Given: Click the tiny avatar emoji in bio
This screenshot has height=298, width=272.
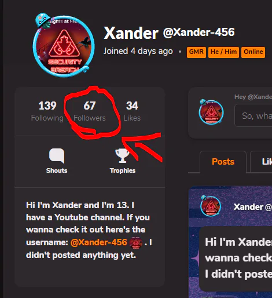Looking at the screenshot, I should click(x=136, y=242).
